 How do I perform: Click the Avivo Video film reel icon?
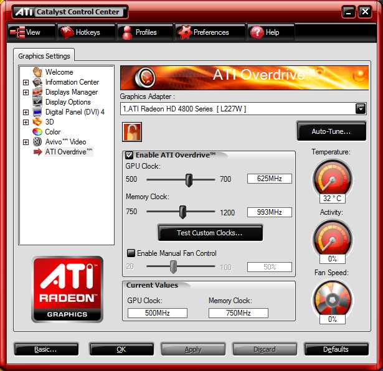[37, 141]
